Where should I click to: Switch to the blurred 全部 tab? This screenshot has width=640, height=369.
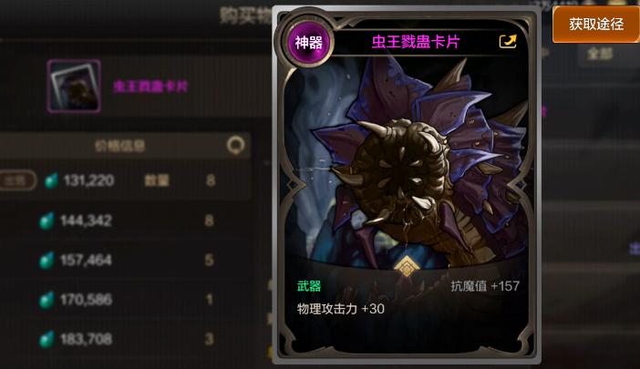coord(600,54)
